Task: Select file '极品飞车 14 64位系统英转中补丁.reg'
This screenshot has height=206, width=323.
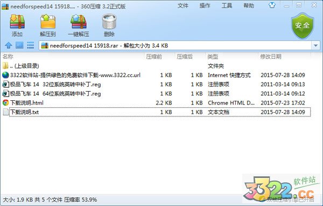Action: (x=55, y=93)
